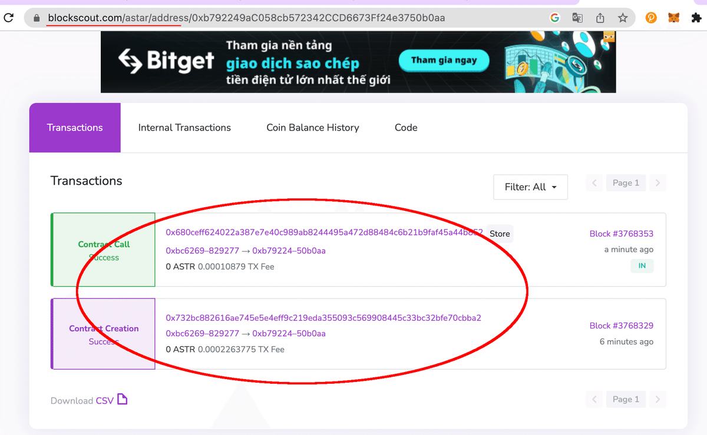Open the Code tab
707x435 pixels.
(406, 128)
